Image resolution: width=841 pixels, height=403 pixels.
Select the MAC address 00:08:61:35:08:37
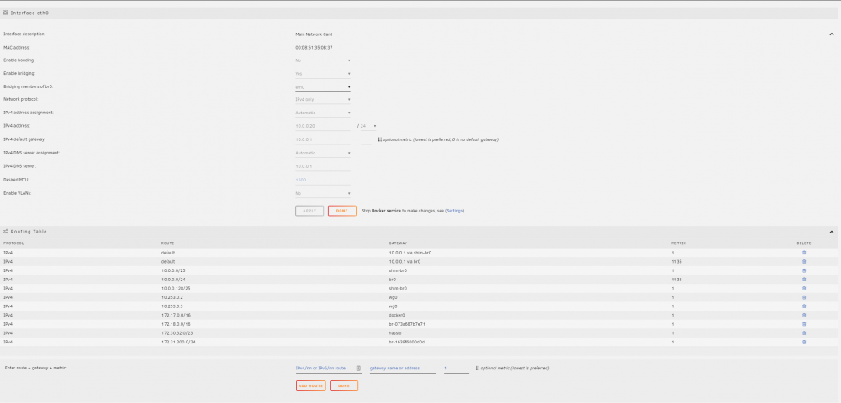pyautogui.click(x=314, y=48)
